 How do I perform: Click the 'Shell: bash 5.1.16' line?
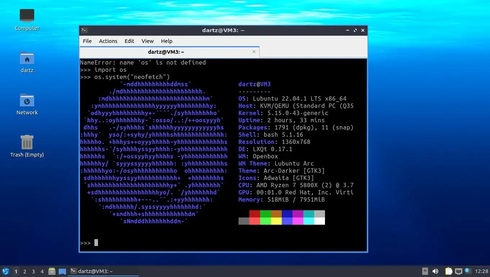tap(271, 135)
